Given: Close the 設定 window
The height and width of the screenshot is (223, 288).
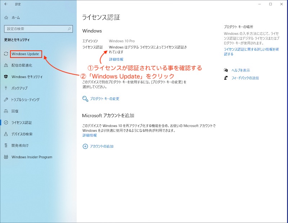Looking at the screenshot, I should 282,4.
